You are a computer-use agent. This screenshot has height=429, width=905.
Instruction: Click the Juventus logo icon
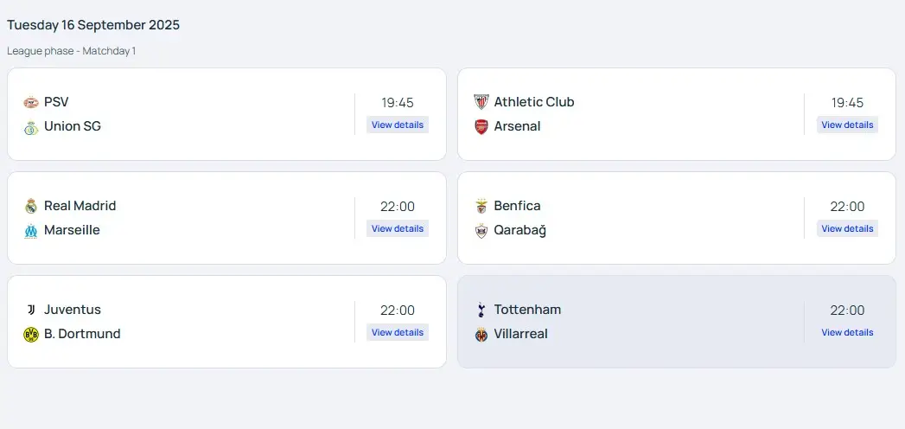(x=31, y=311)
